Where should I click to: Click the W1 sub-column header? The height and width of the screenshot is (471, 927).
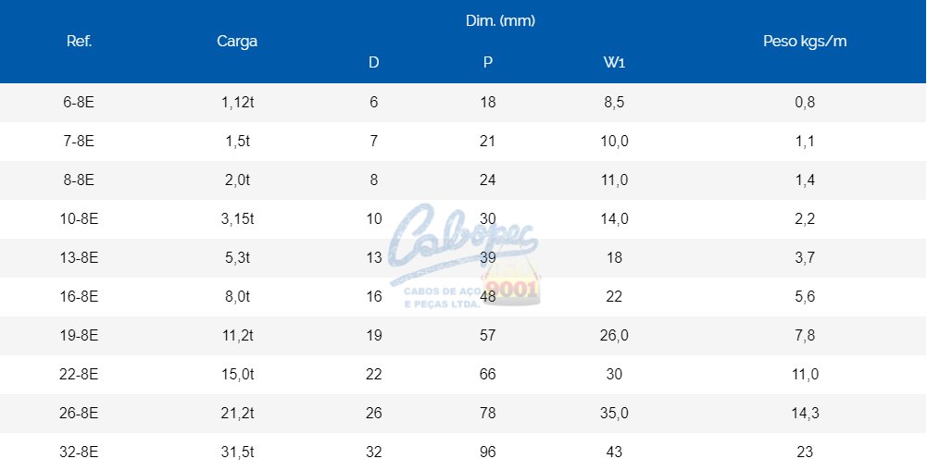tap(613, 63)
